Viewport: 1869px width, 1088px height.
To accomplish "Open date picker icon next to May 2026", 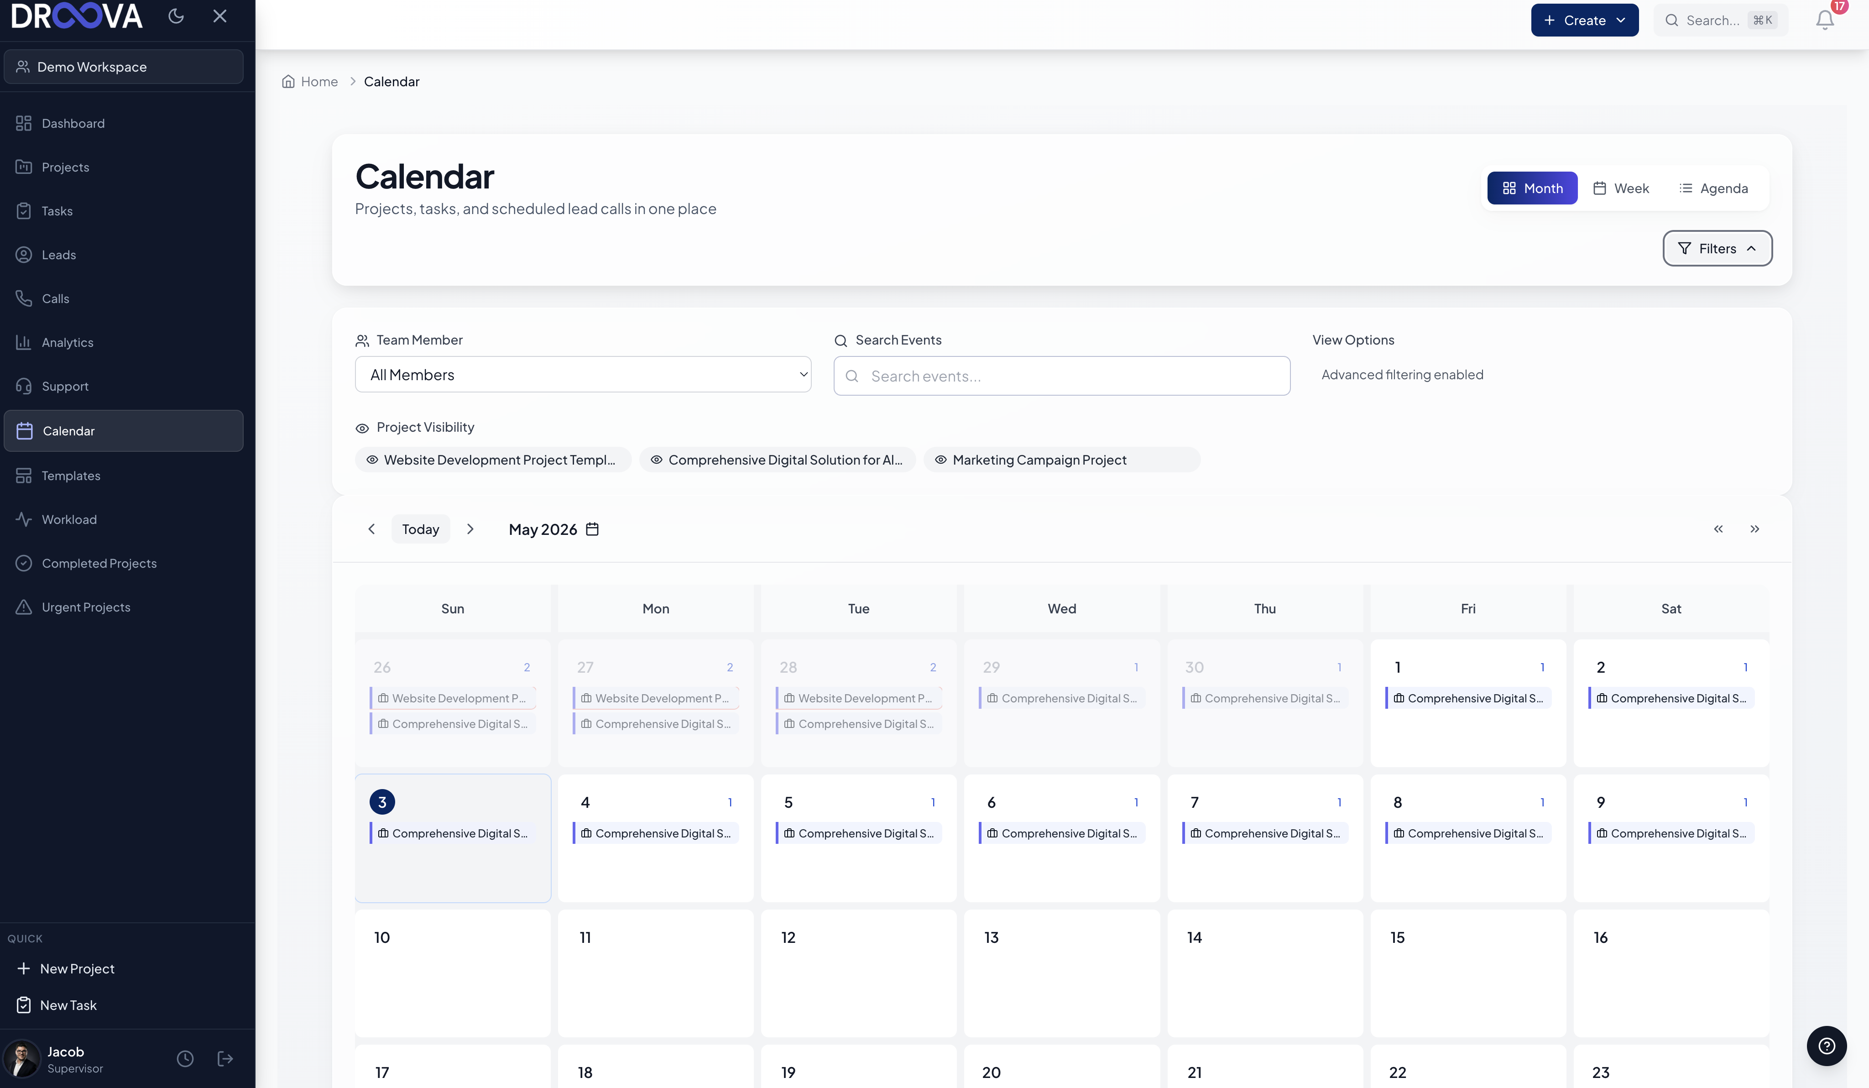I will point(593,529).
